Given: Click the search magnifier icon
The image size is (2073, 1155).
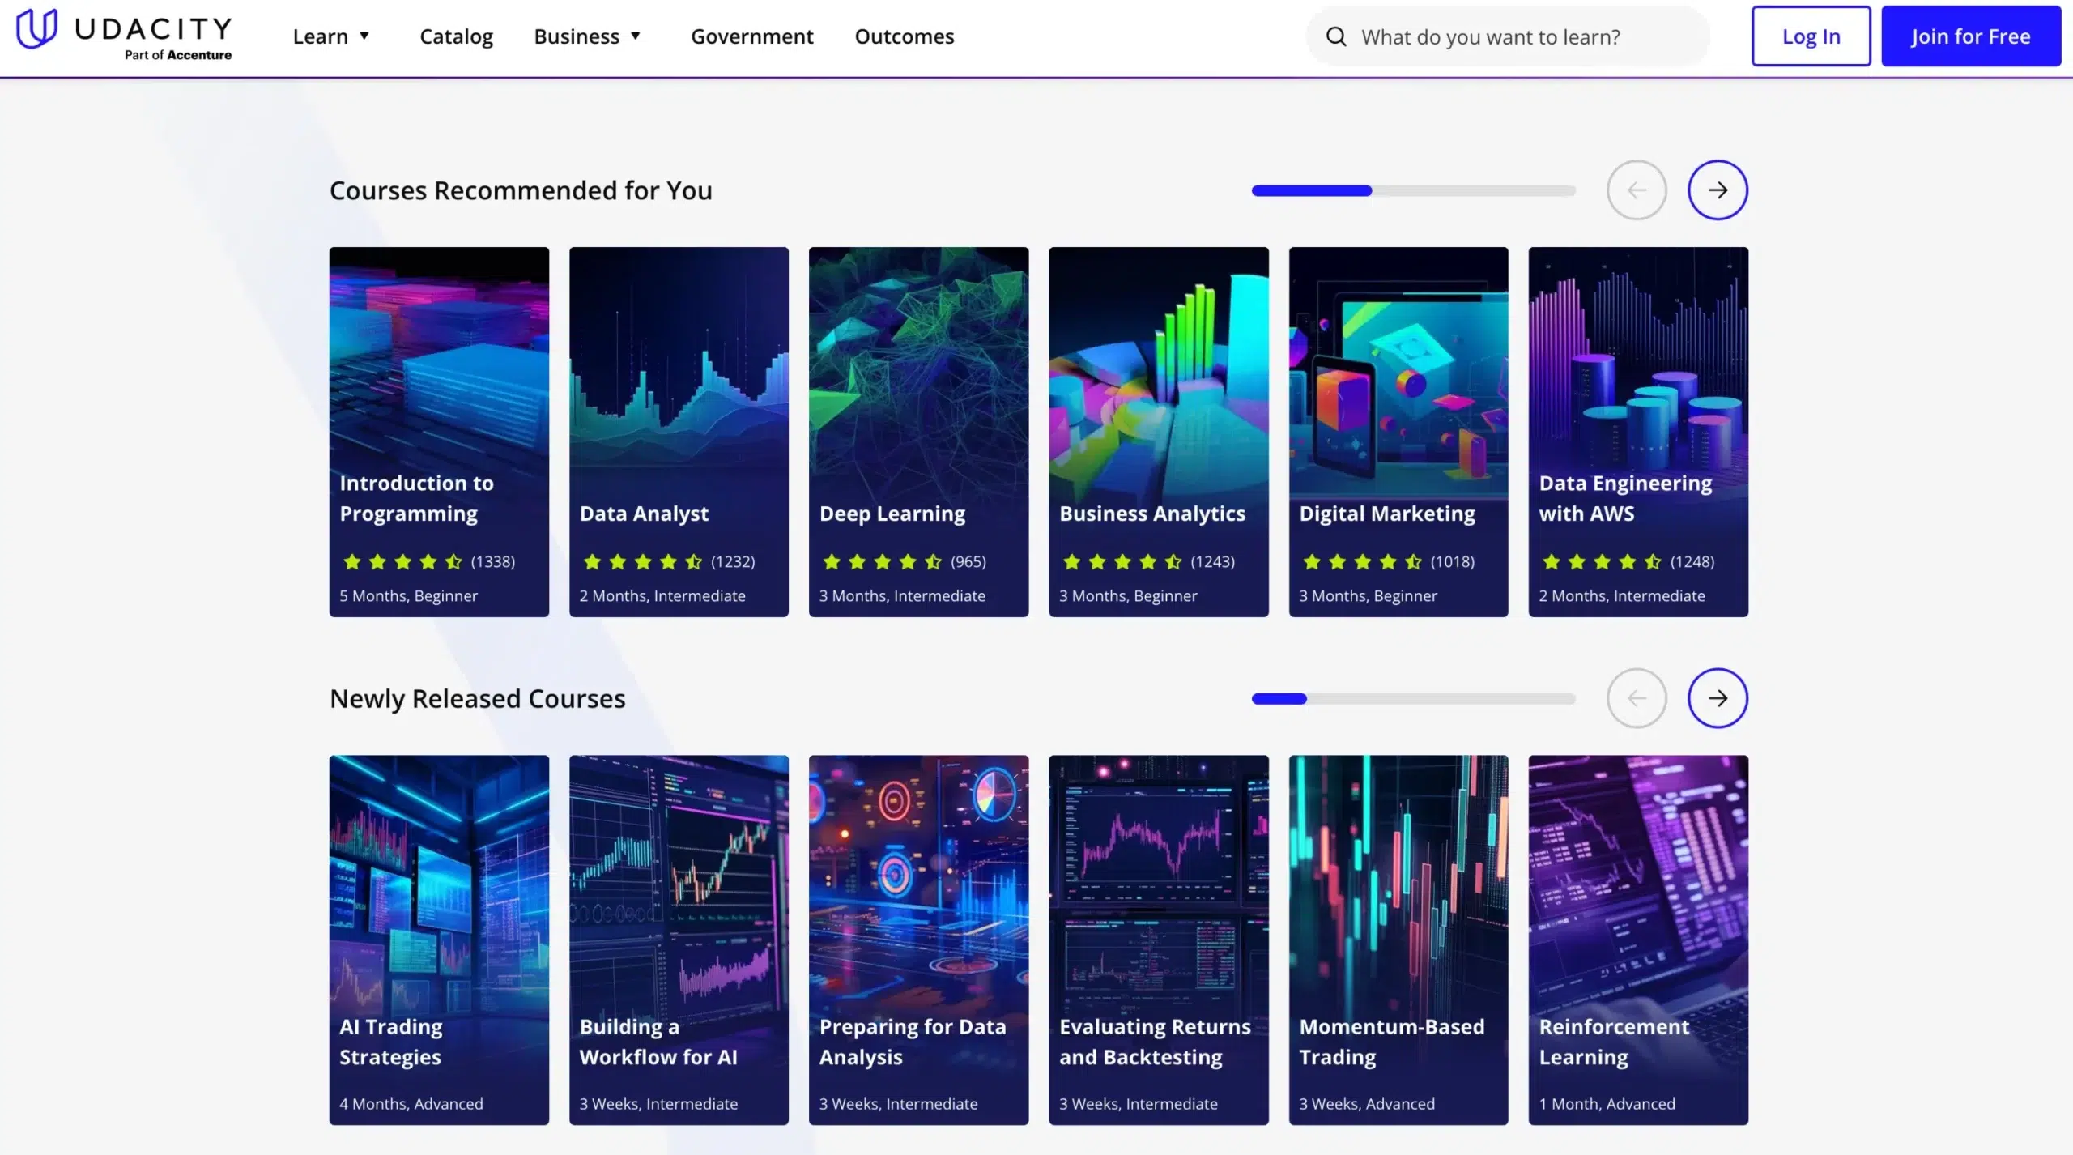Looking at the screenshot, I should pyautogui.click(x=1336, y=36).
